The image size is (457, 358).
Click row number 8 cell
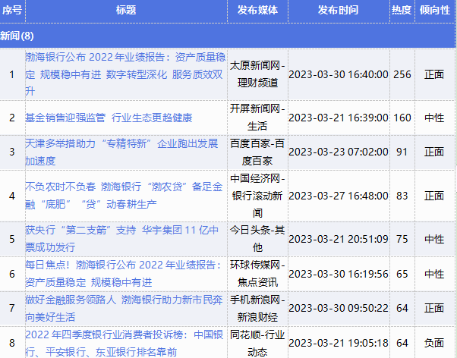coord(12,343)
